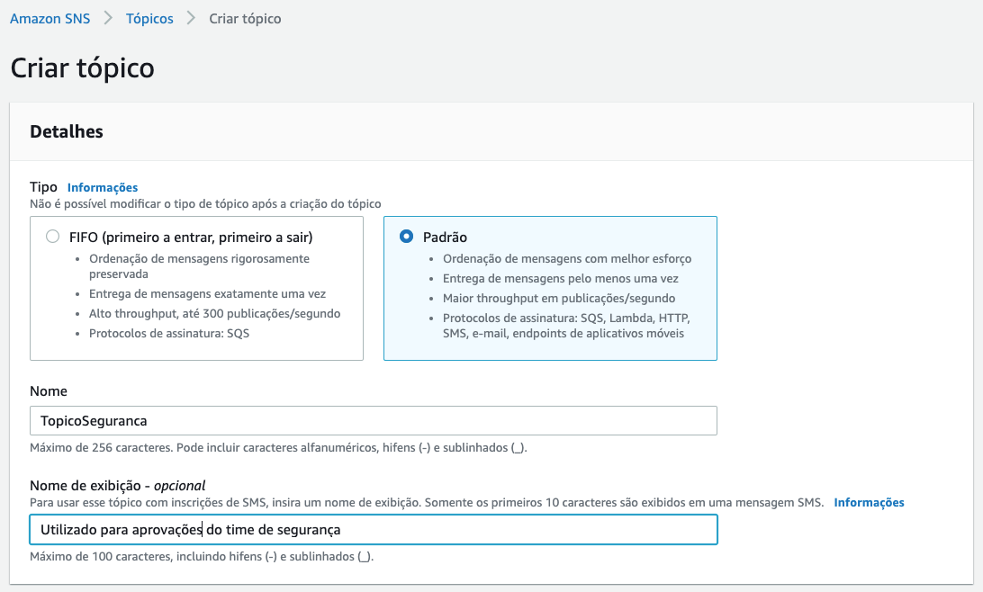This screenshot has width=983, height=592.
Task: Select the FIFO radio button
Action: 52,237
